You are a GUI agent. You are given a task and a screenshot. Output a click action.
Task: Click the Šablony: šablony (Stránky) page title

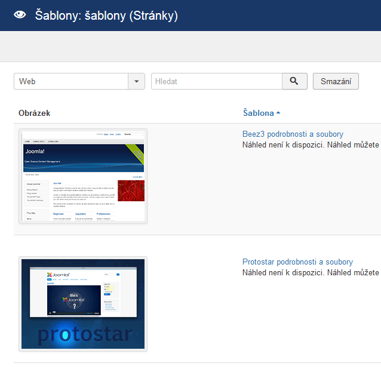coord(106,16)
